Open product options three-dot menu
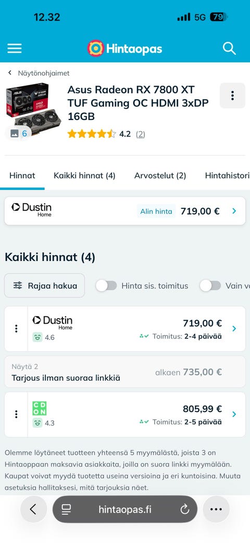 [232, 96]
